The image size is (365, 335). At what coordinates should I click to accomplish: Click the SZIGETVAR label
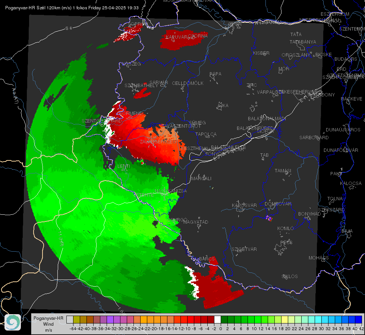tap(244, 249)
